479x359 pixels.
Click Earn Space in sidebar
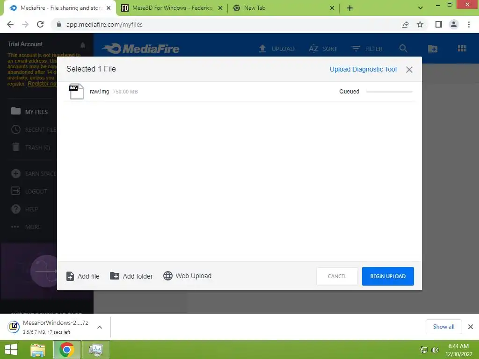click(34, 174)
